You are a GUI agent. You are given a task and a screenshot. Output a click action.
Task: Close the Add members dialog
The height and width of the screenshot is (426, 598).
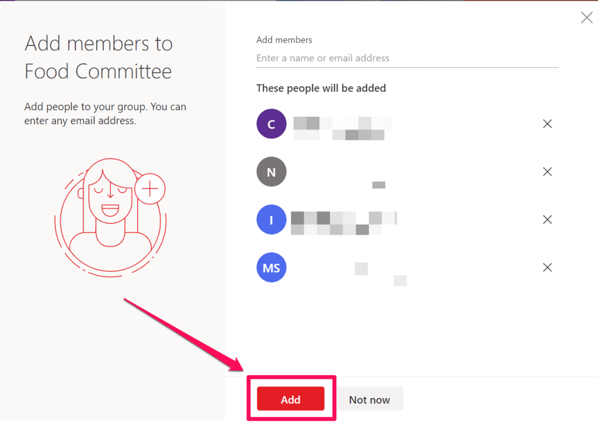(586, 18)
